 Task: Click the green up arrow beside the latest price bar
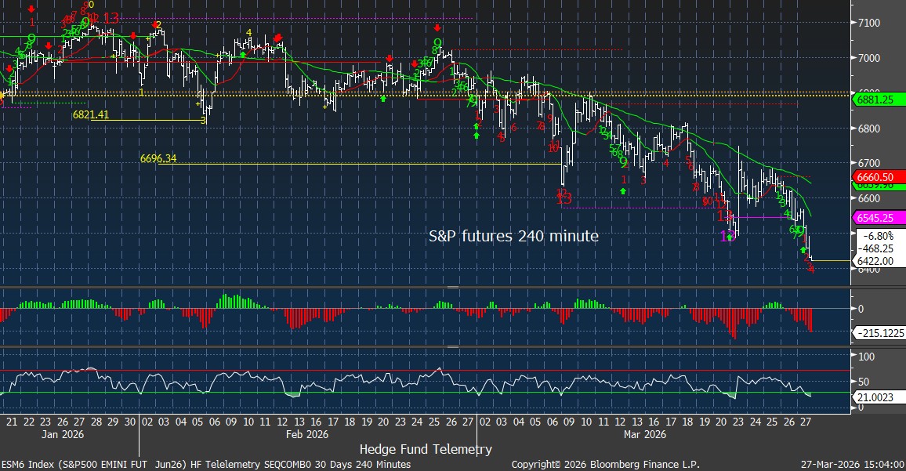(x=803, y=249)
